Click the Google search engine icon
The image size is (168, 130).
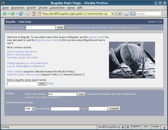coord(132,14)
